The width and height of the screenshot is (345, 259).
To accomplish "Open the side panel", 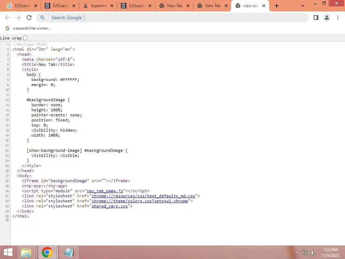I will [x=316, y=18].
